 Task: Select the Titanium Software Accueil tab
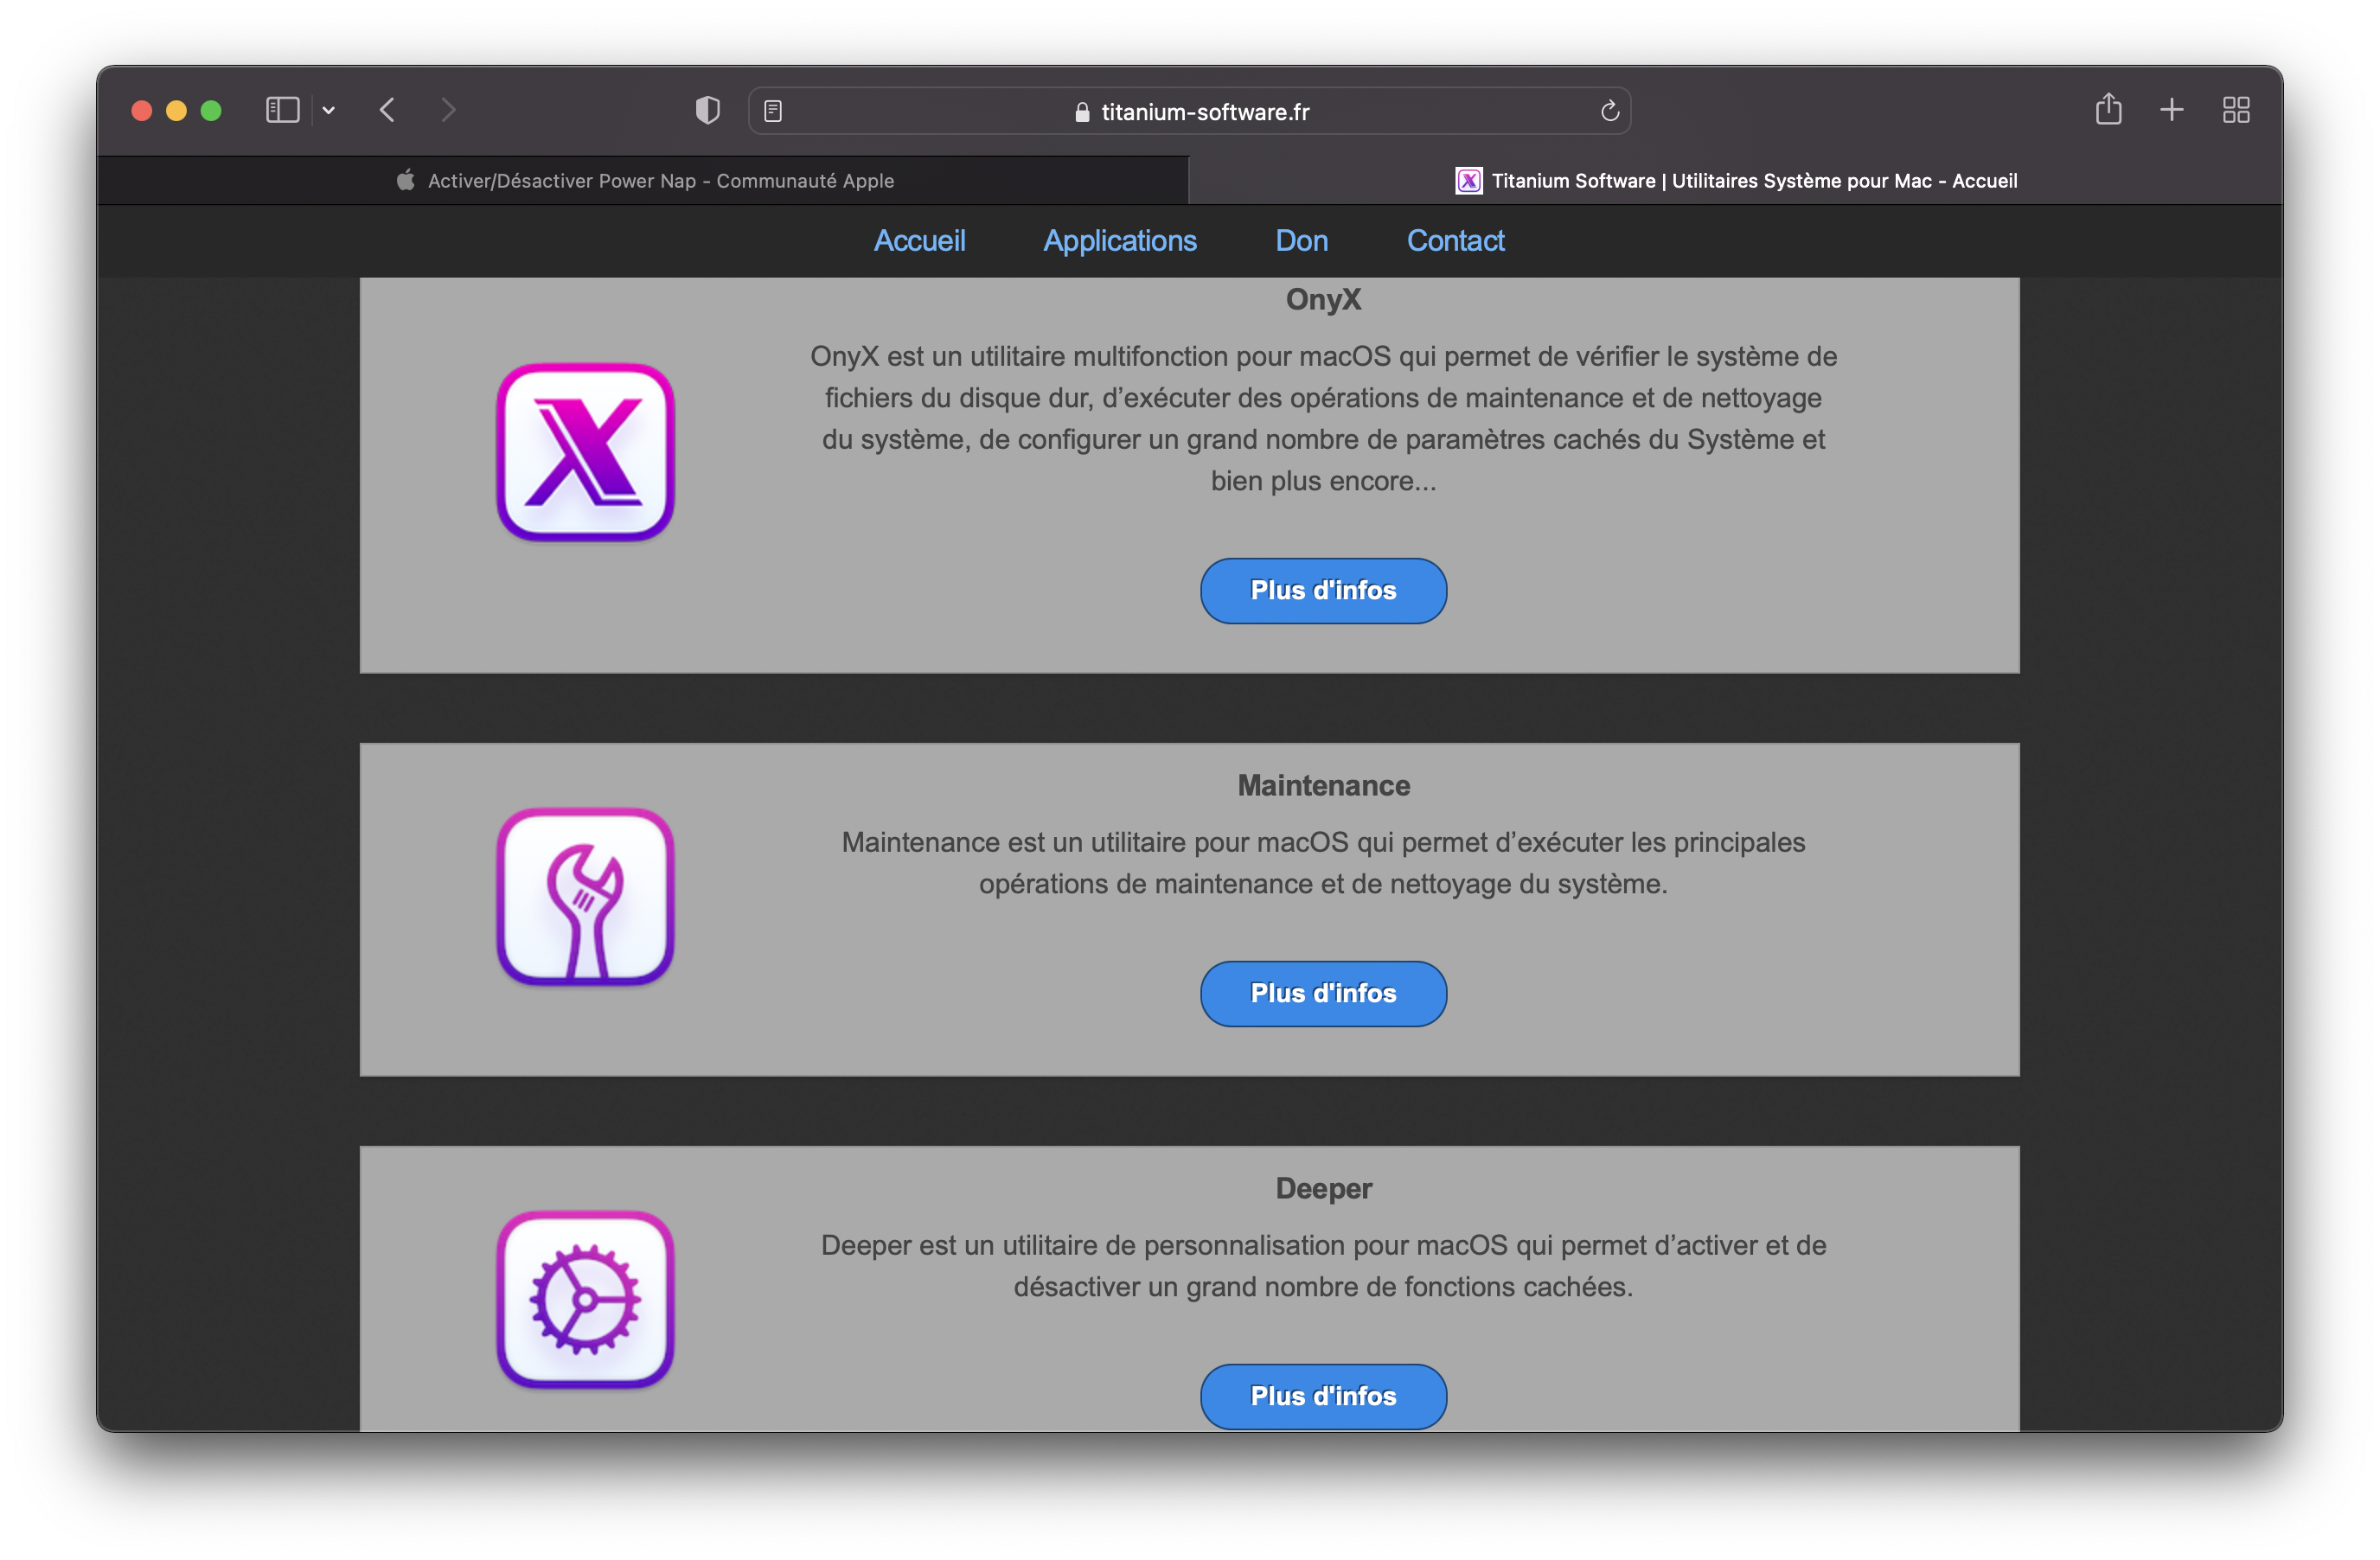pyautogui.click(x=1735, y=181)
